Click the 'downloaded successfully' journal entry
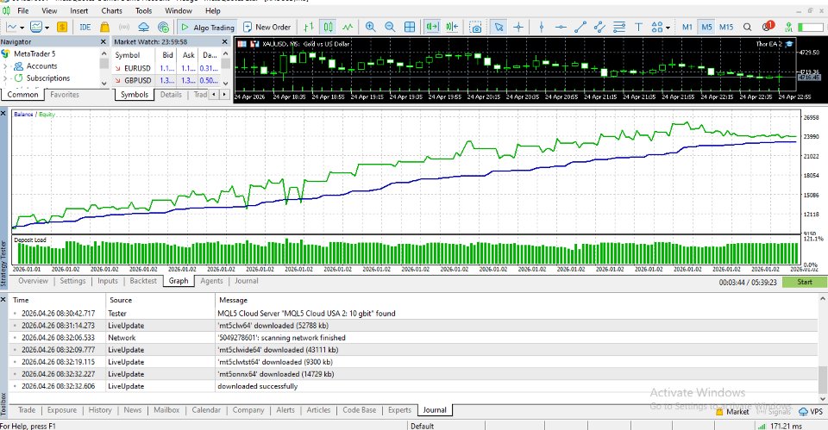 click(x=257, y=386)
